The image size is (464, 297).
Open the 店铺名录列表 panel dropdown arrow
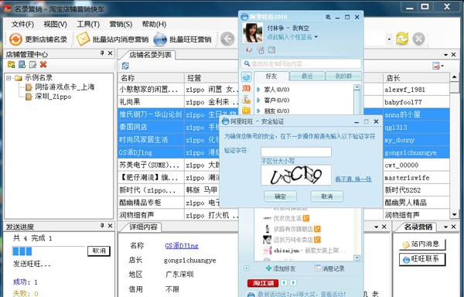pos(445,55)
